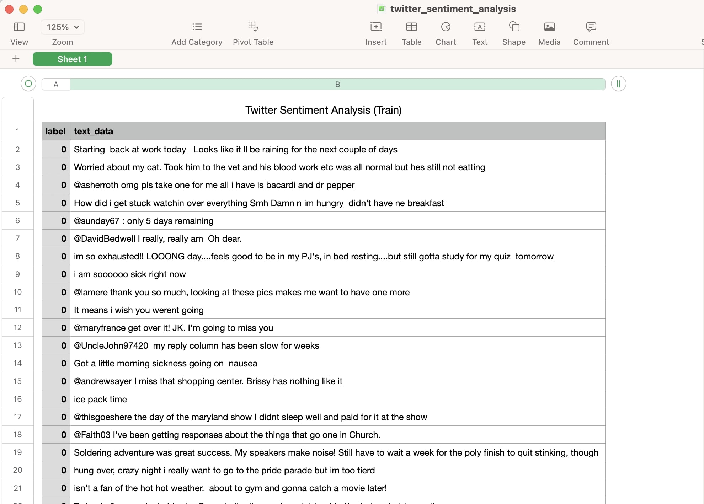Click the twitter_sentiment_analysis document title

tap(452, 9)
